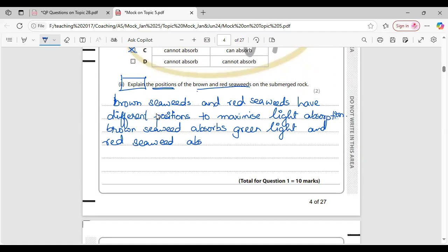This screenshot has height=252, width=448.
Task: Click the File site info button
Action: pyautogui.click(x=38, y=26)
